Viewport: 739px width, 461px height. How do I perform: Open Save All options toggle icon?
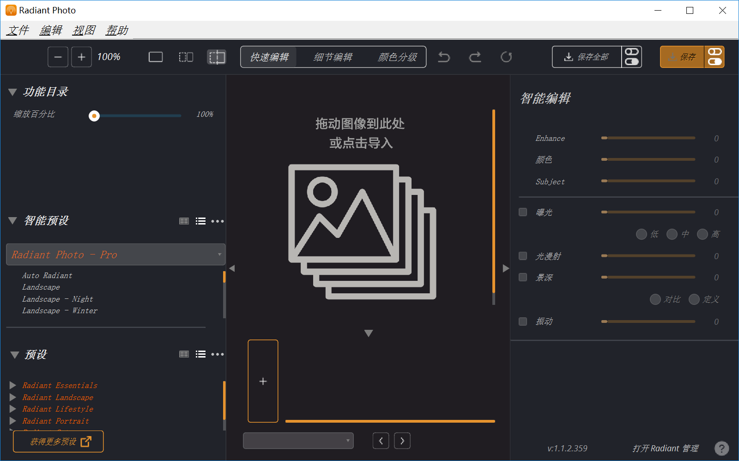point(631,57)
